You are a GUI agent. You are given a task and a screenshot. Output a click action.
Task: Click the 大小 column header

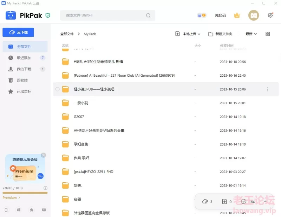tap(198, 45)
